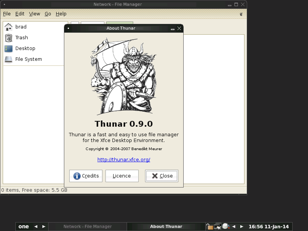Click right arrow next to the clock
The image size is (308, 231).
point(242,226)
